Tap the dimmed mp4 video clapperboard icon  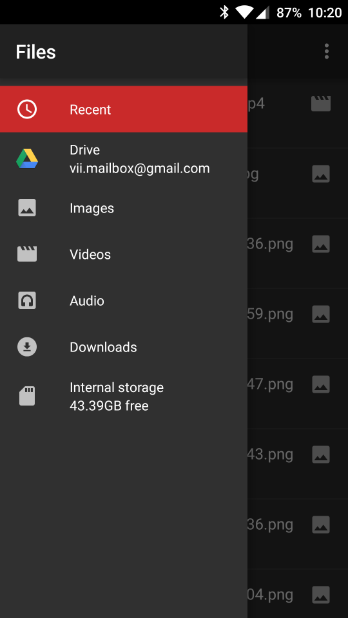click(321, 104)
